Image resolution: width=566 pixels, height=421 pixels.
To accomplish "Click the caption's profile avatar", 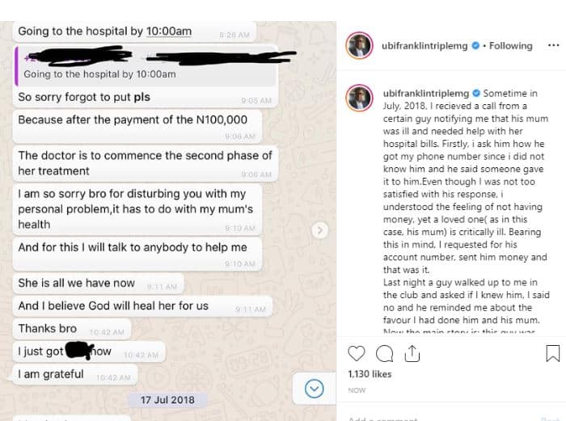I will 359,98.
